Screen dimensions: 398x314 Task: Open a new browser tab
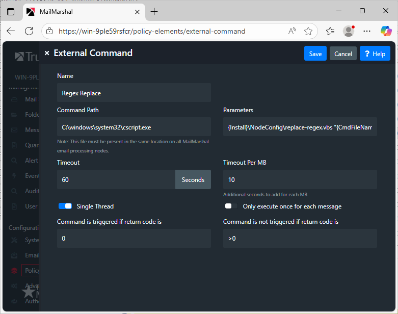[154, 11]
